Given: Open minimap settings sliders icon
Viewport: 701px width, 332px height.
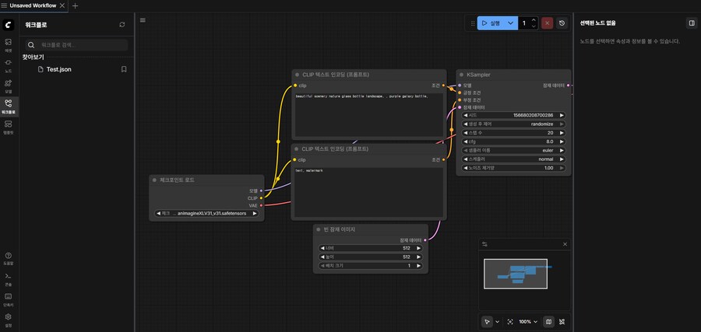Looking at the screenshot, I should [x=484, y=244].
